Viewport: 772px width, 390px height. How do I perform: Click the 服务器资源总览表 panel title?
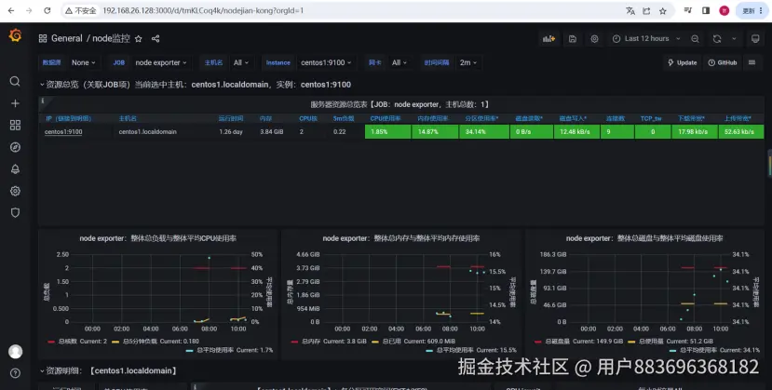coord(400,104)
